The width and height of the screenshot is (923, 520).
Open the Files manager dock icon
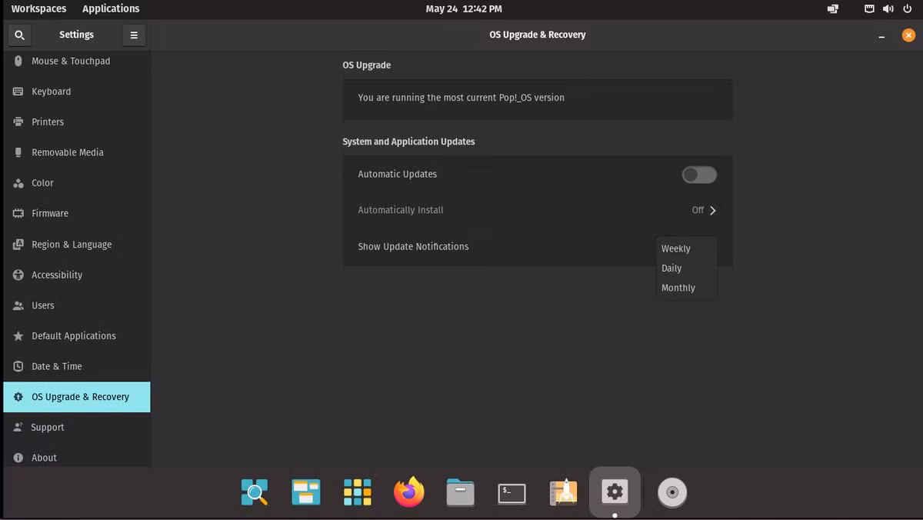tap(460, 492)
